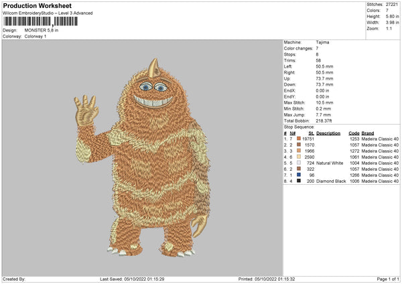Click the 'Color changes:' label

pyautogui.click(x=298, y=48)
